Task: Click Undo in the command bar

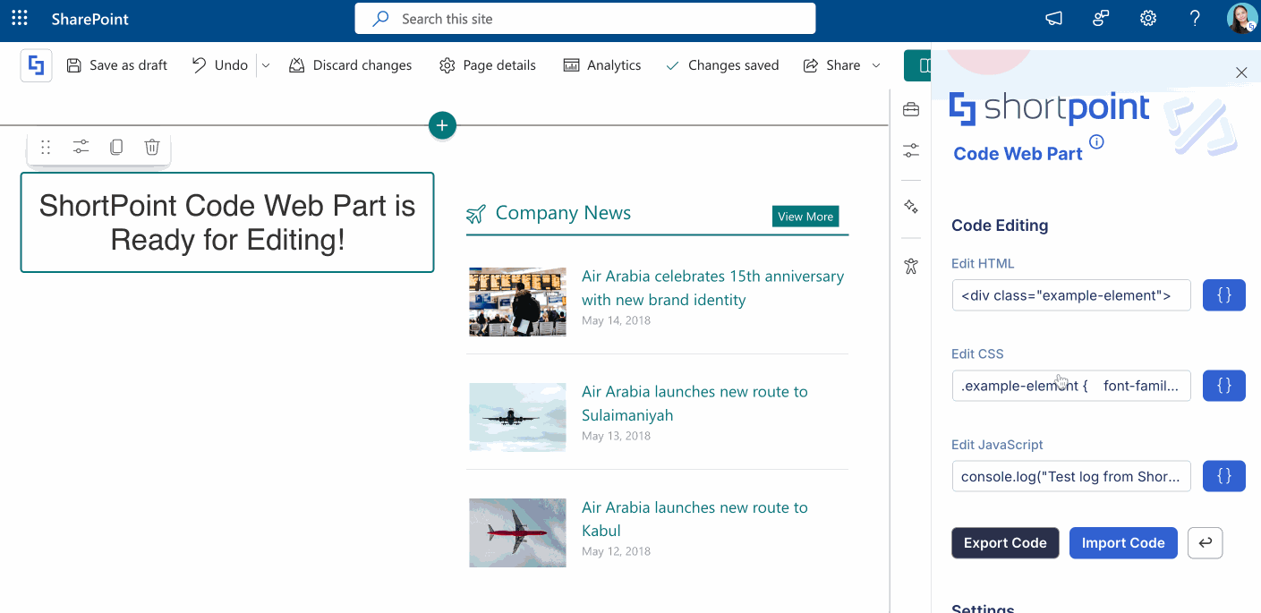Action: pyautogui.click(x=219, y=65)
